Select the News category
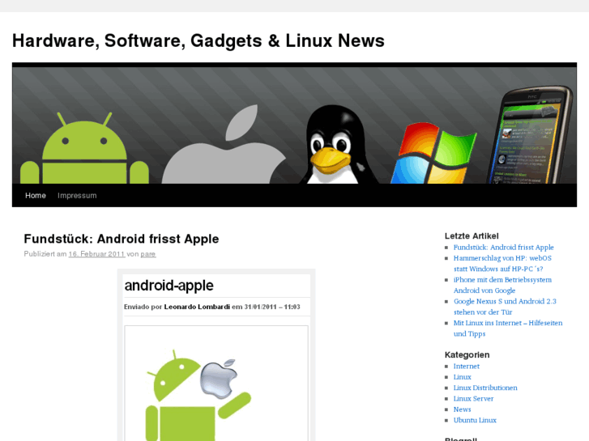Image resolution: width=589 pixels, height=441 pixels. coord(462,409)
